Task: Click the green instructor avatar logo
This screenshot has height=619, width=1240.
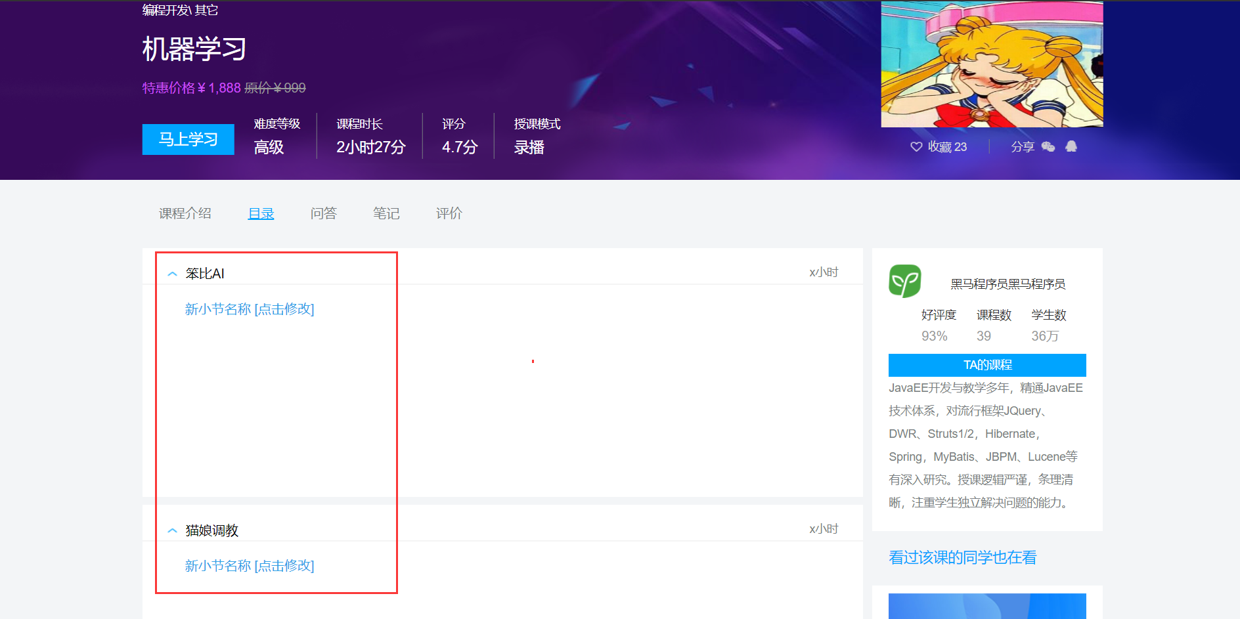Action: click(x=905, y=282)
